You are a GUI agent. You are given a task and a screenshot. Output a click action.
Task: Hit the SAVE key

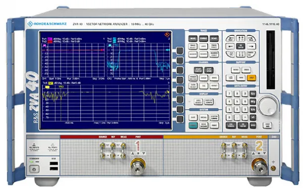coord(193,117)
